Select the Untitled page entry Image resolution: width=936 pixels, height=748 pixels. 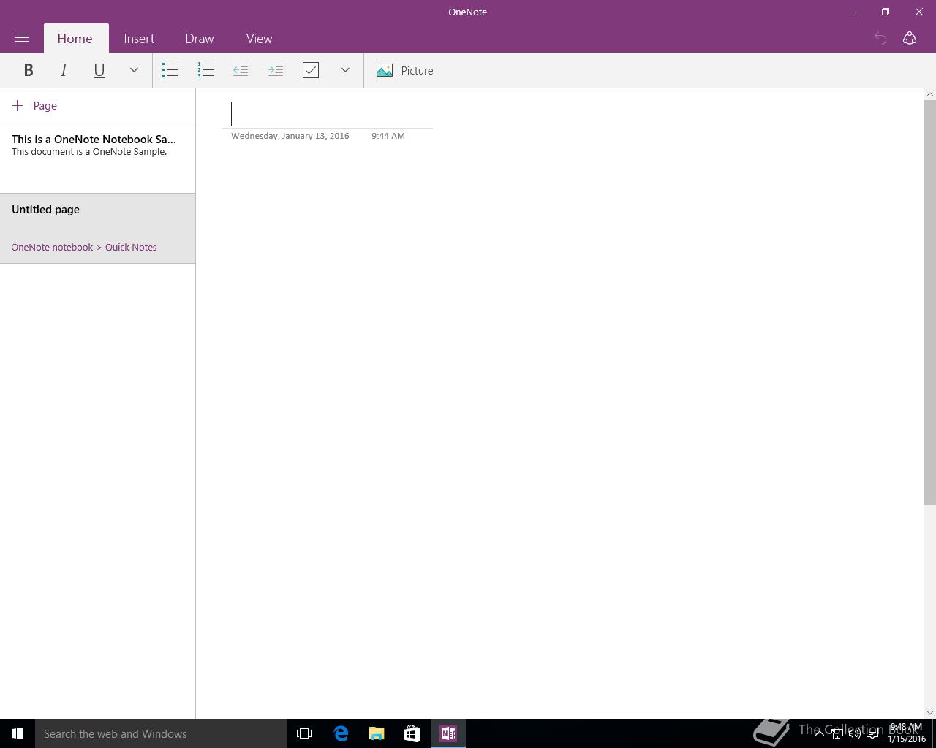point(98,228)
